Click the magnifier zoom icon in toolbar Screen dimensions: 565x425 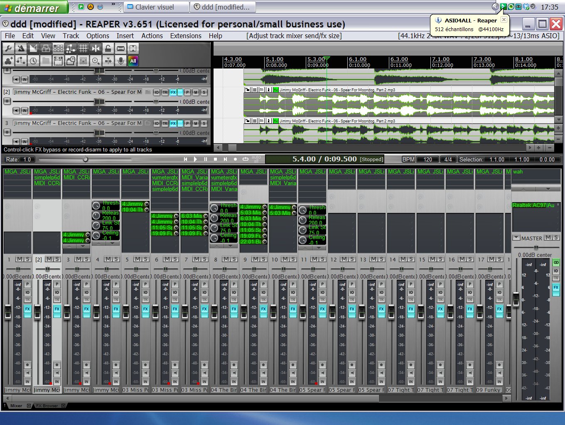[x=96, y=61]
